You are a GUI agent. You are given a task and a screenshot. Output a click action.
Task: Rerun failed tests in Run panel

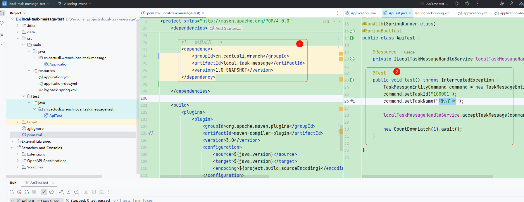click(19, 192)
